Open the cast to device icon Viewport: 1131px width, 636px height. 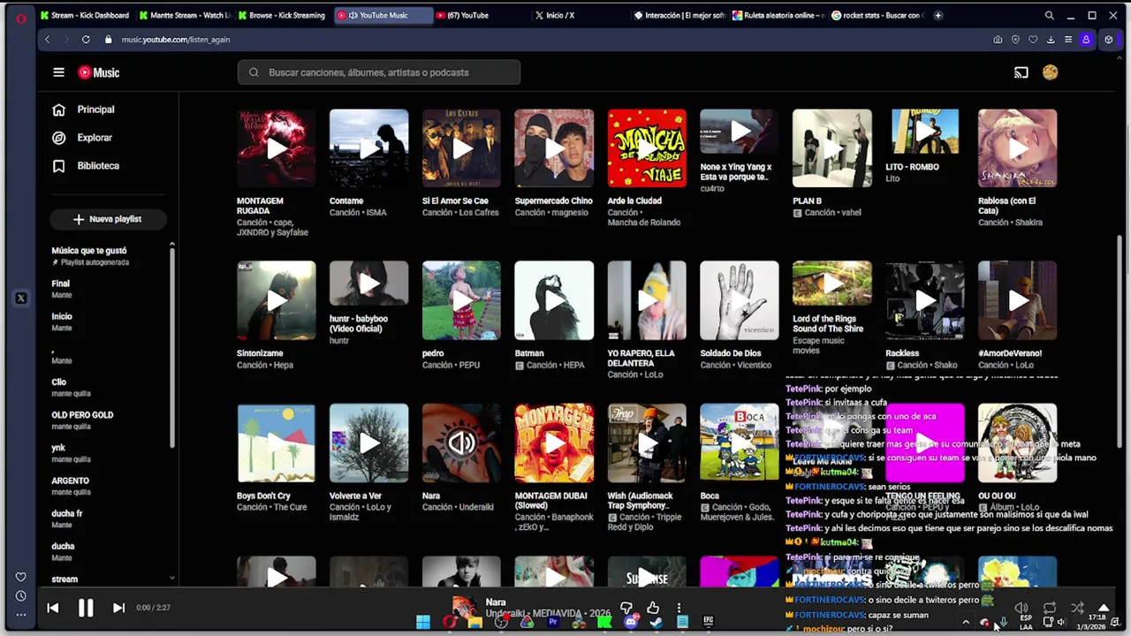[x=1021, y=72]
